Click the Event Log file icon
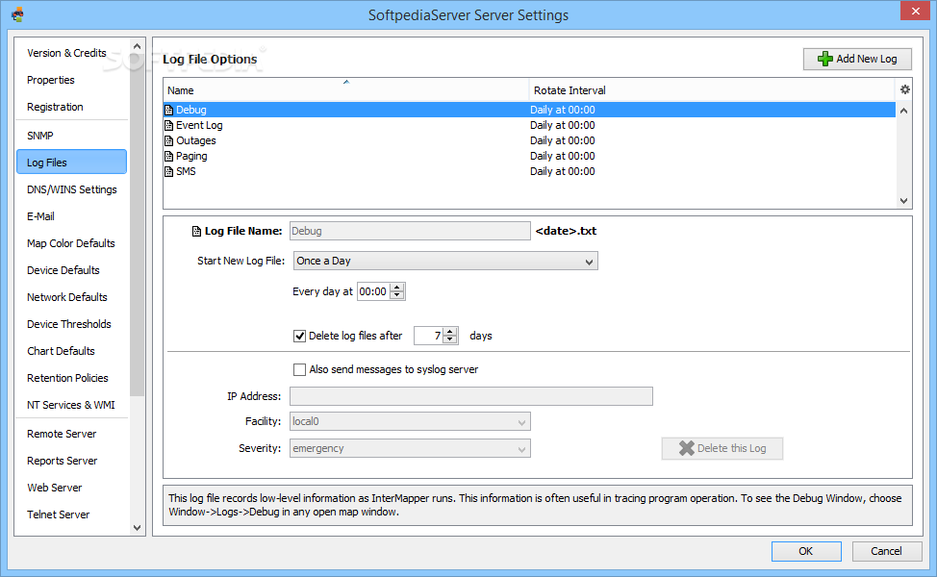The width and height of the screenshot is (937, 577). click(x=168, y=125)
